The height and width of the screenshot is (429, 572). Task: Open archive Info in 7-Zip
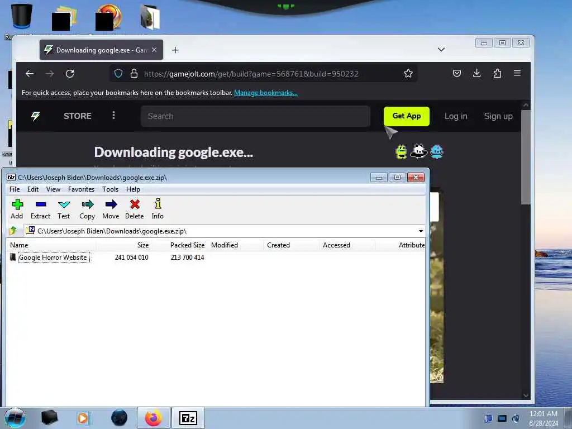[x=158, y=209]
